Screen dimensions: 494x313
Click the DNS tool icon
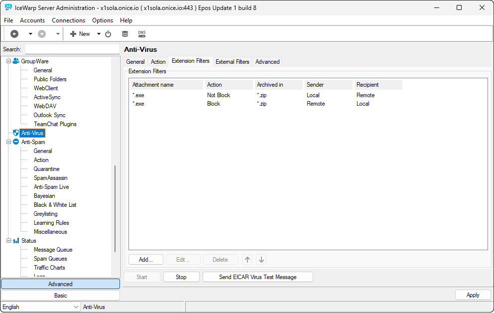coord(142,34)
